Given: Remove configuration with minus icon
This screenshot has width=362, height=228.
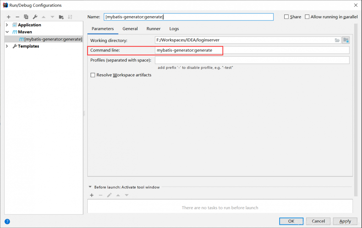Looking at the screenshot, I should [x=17, y=17].
